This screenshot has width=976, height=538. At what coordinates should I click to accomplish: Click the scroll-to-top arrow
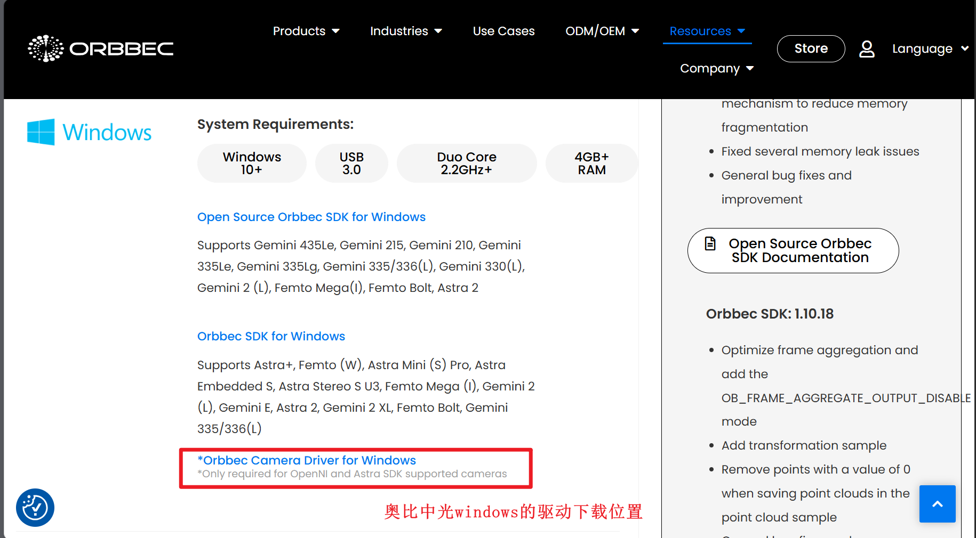pyautogui.click(x=938, y=504)
